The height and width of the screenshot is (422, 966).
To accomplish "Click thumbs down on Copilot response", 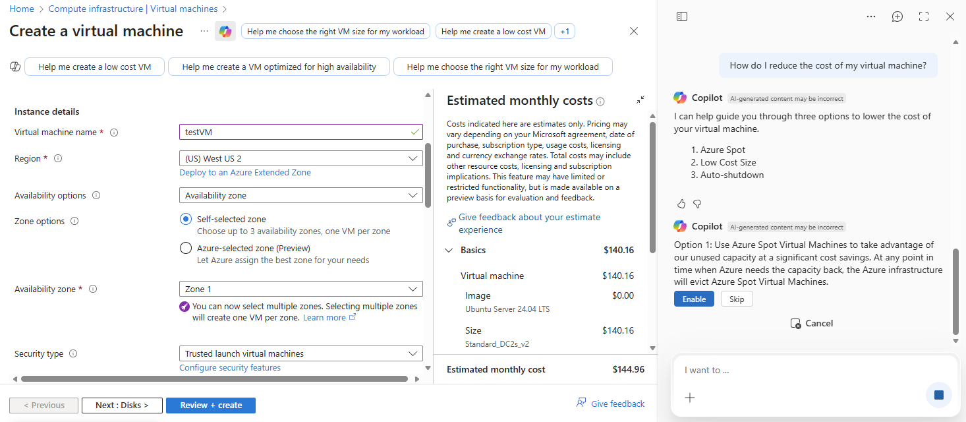I will pos(697,204).
